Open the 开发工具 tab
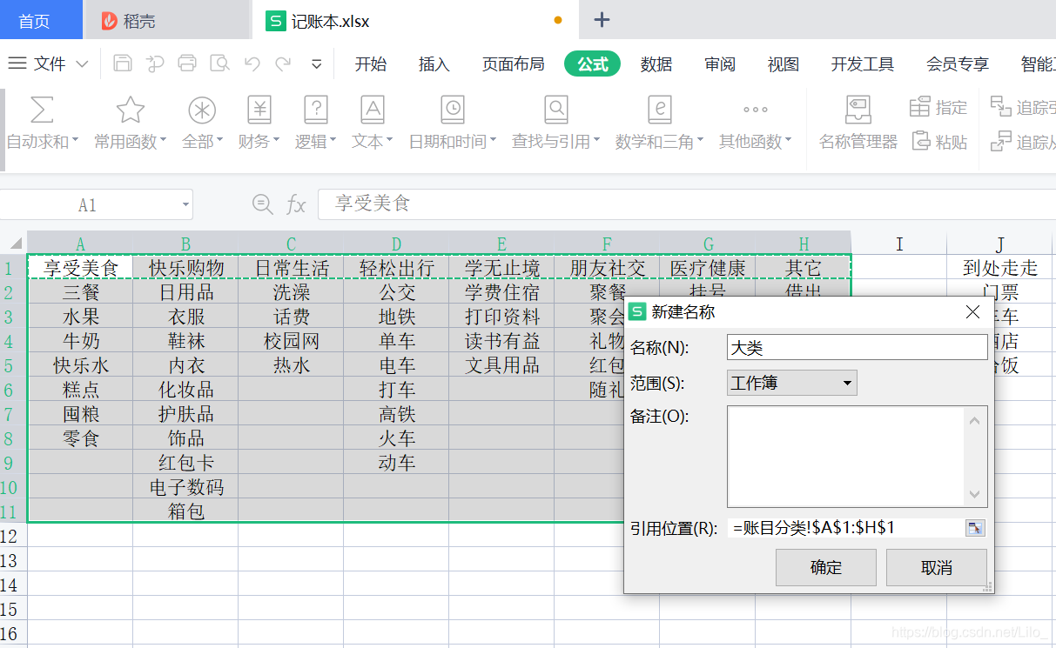 click(x=863, y=64)
